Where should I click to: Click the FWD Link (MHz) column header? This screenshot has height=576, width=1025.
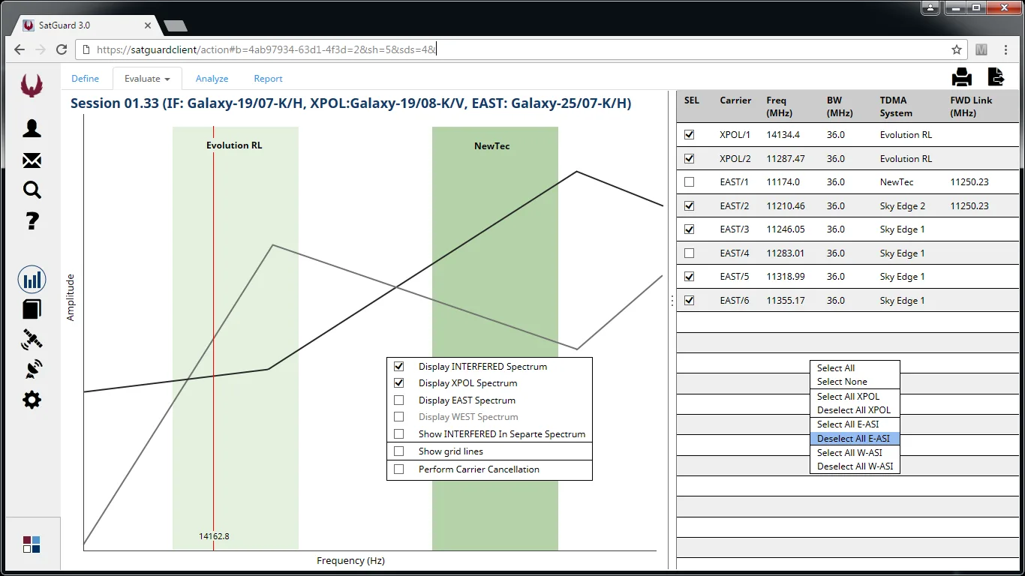click(x=971, y=106)
